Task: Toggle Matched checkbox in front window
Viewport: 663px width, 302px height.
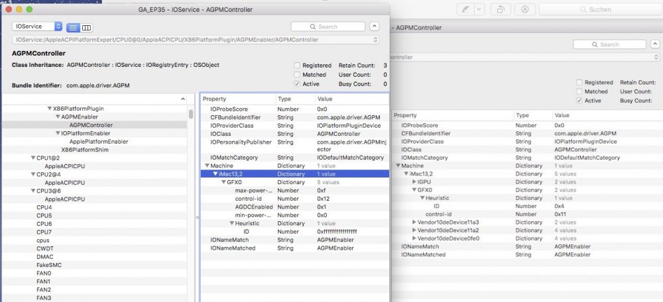Action: coord(297,75)
